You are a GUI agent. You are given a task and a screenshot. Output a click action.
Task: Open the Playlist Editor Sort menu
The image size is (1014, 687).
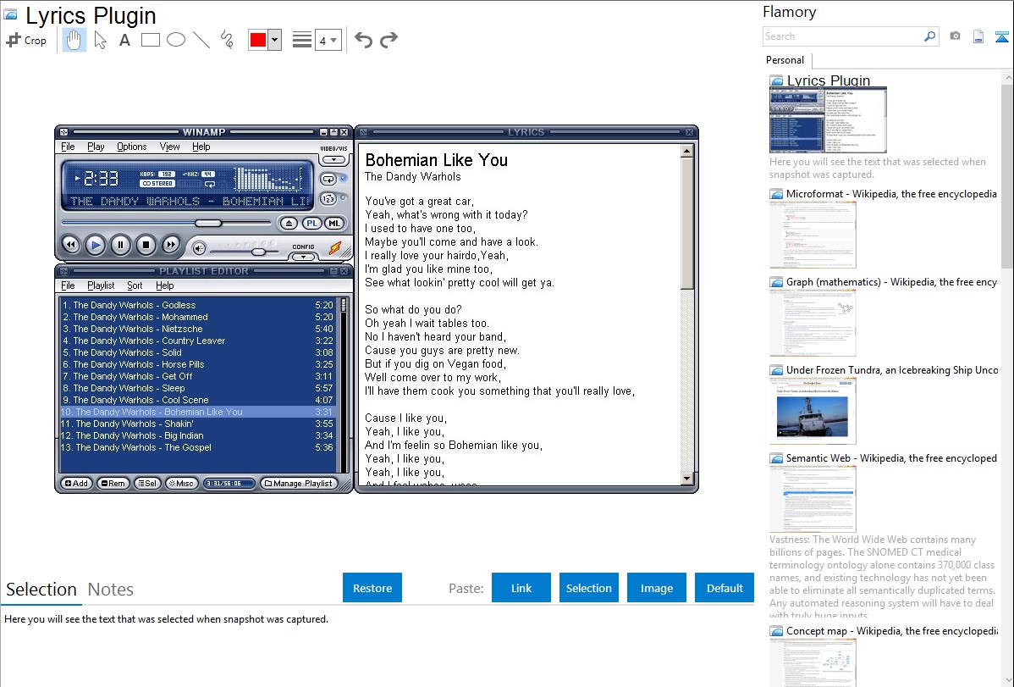pos(135,285)
